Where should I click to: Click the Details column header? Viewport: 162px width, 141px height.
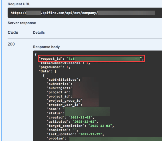[39, 33]
